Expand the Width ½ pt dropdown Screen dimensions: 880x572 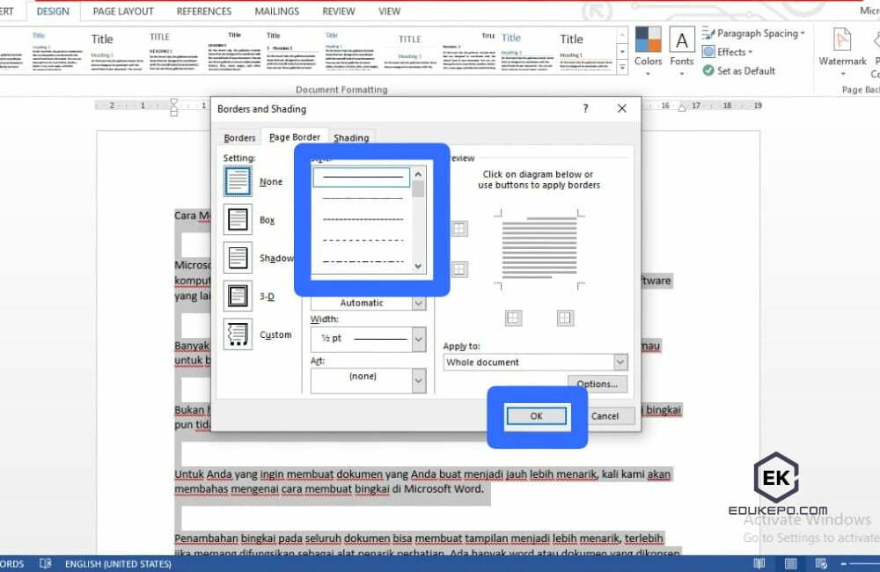(x=419, y=339)
